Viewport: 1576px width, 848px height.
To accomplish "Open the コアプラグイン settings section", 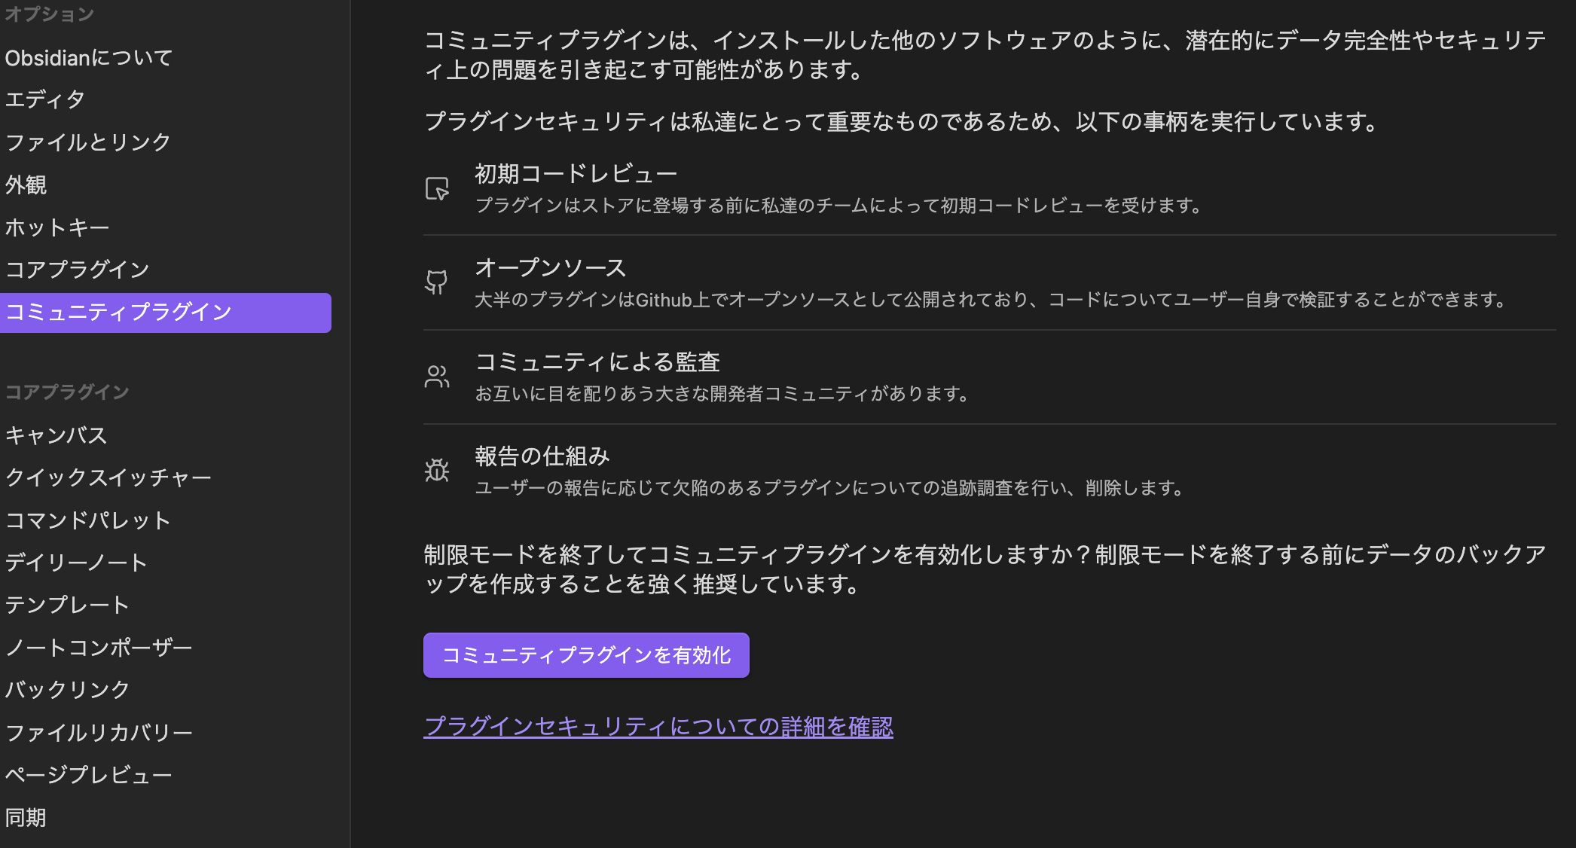I will point(77,269).
